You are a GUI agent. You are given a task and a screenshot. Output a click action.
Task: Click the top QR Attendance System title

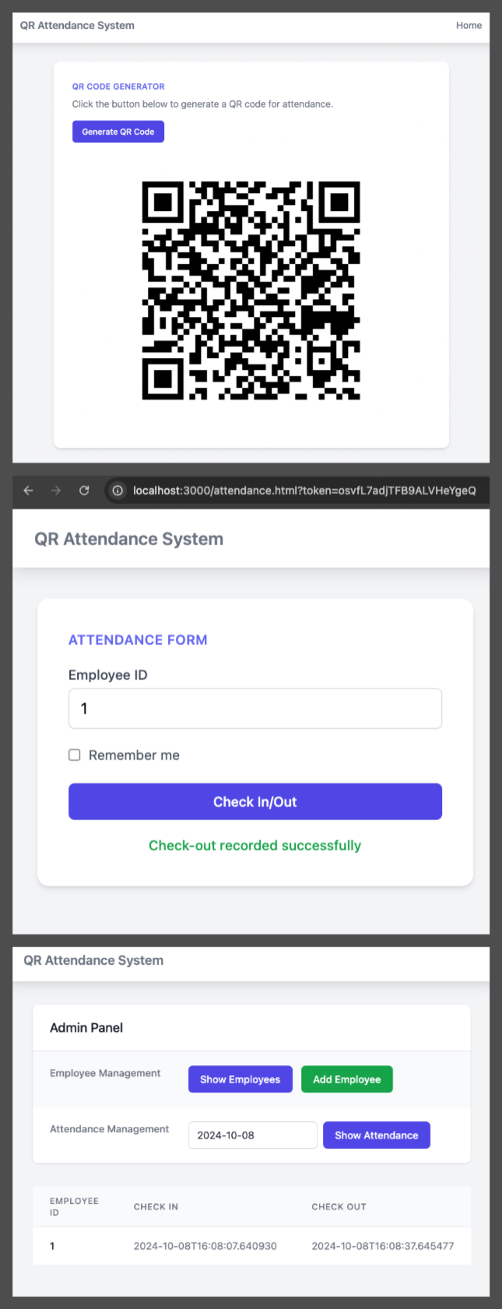(x=77, y=26)
